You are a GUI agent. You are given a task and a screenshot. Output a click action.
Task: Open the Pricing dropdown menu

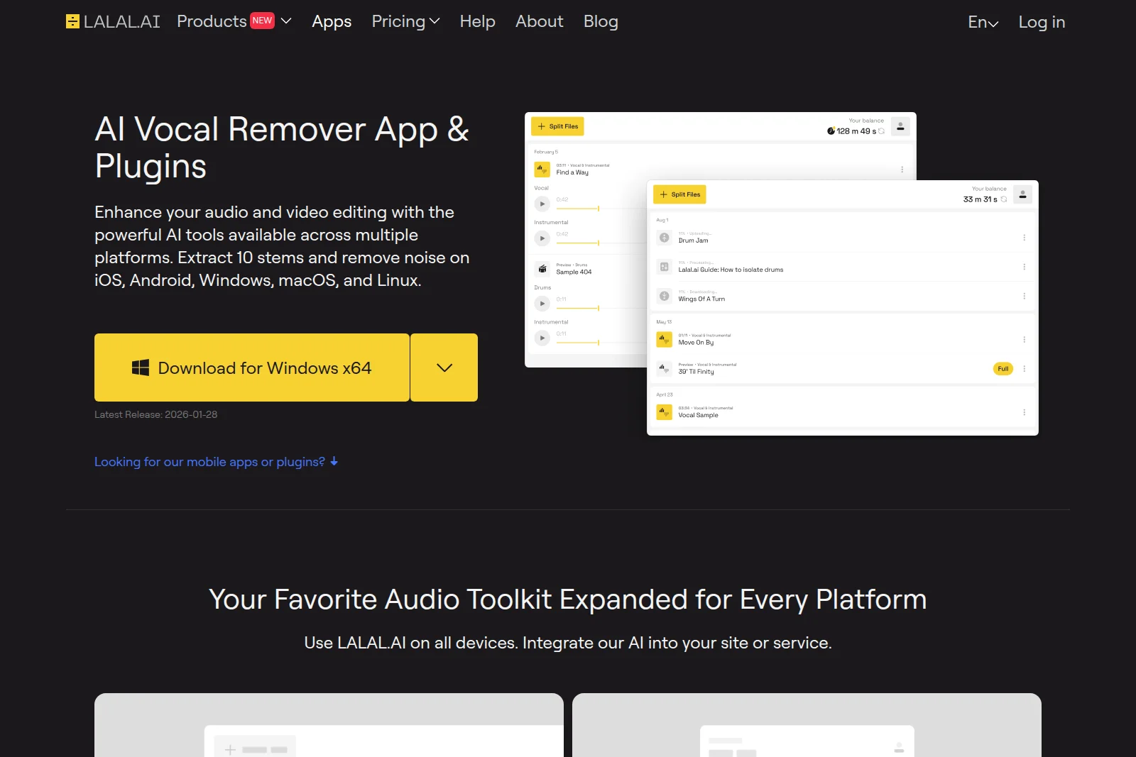[x=405, y=21]
